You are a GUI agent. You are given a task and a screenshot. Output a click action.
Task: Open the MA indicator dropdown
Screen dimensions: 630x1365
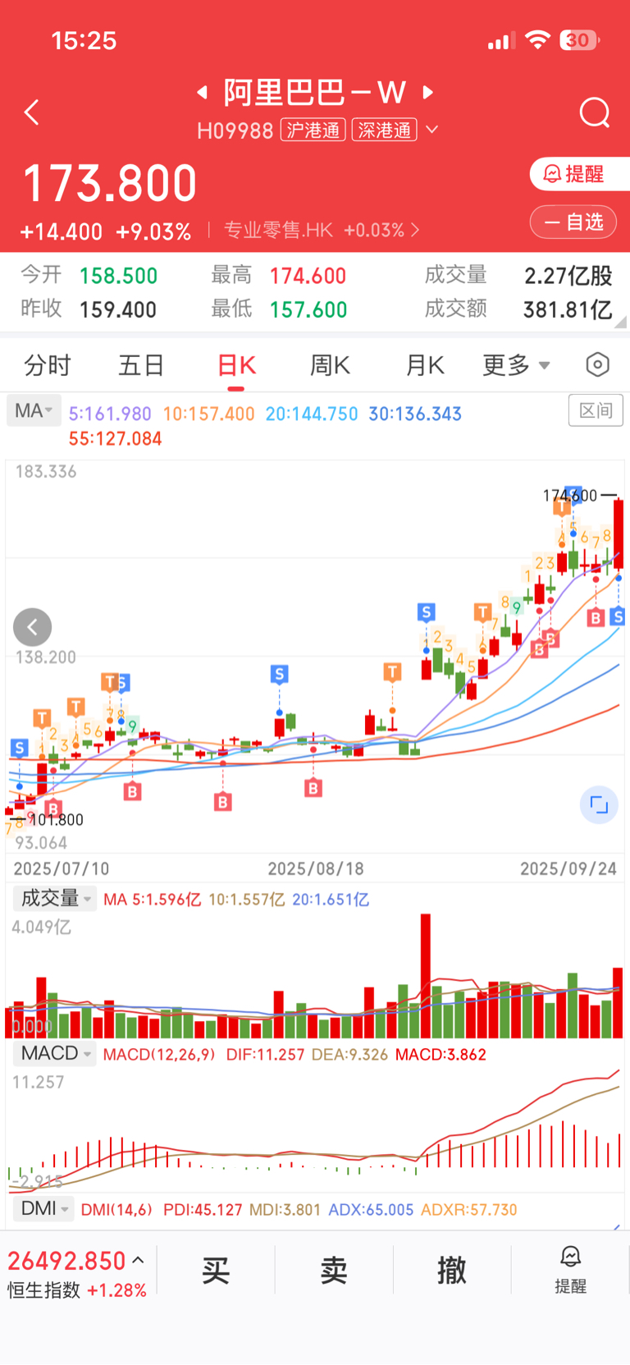(34, 411)
